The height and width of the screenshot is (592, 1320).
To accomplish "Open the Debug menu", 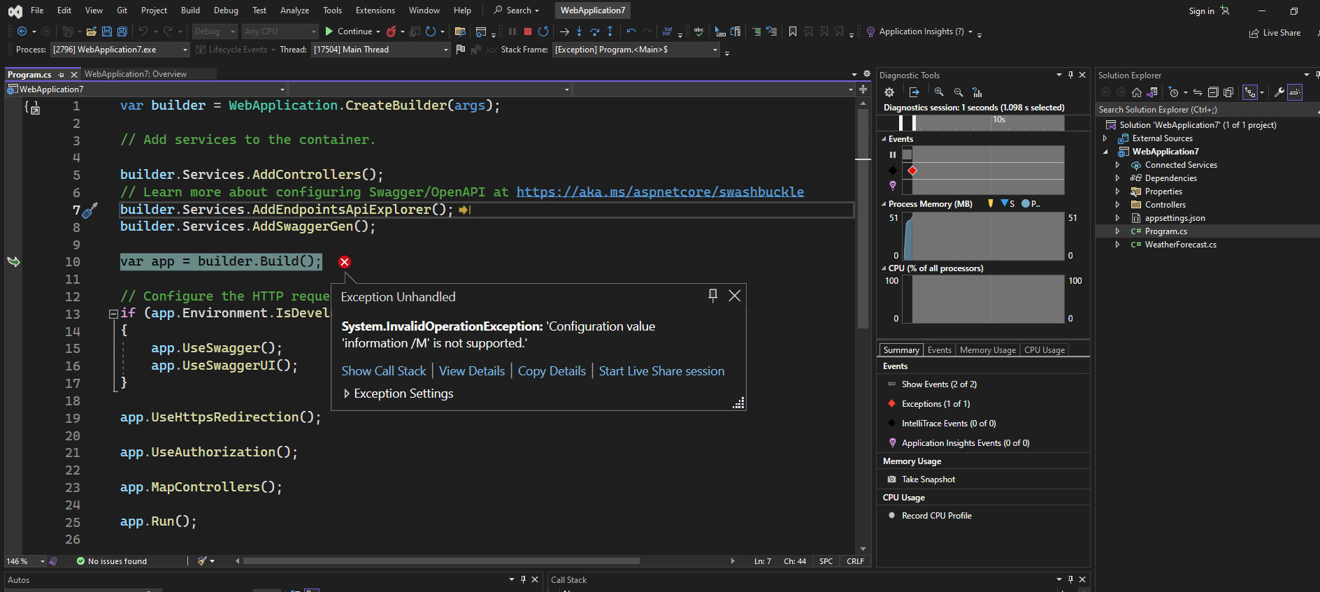I will tap(226, 10).
